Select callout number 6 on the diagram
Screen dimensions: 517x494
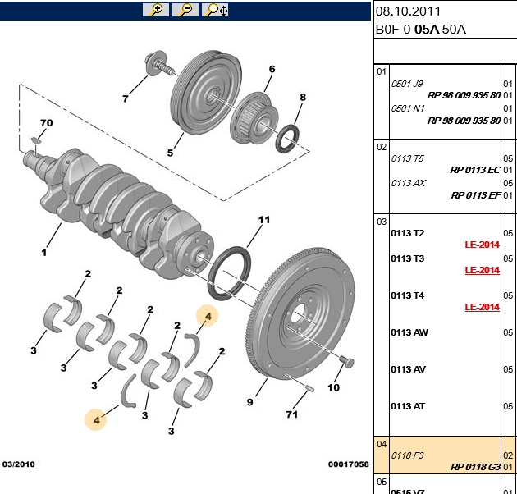pyautogui.click(x=272, y=69)
